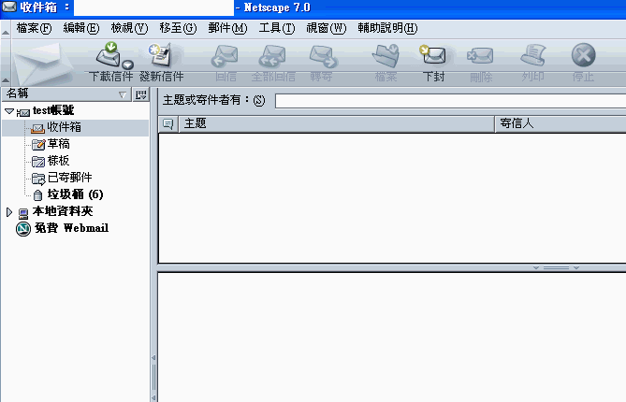626x402 pixels.
Task: Sort messages by 寄信人 column
Action: pyautogui.click(x=560, y=124)
